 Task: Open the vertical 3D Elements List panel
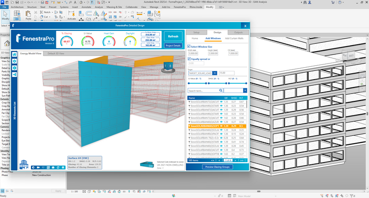pyautogui.click(x=15, y=111)
